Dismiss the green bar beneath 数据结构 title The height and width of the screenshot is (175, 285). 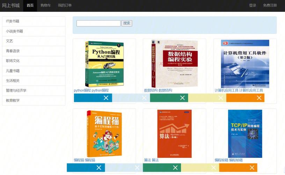click(182, 98)
